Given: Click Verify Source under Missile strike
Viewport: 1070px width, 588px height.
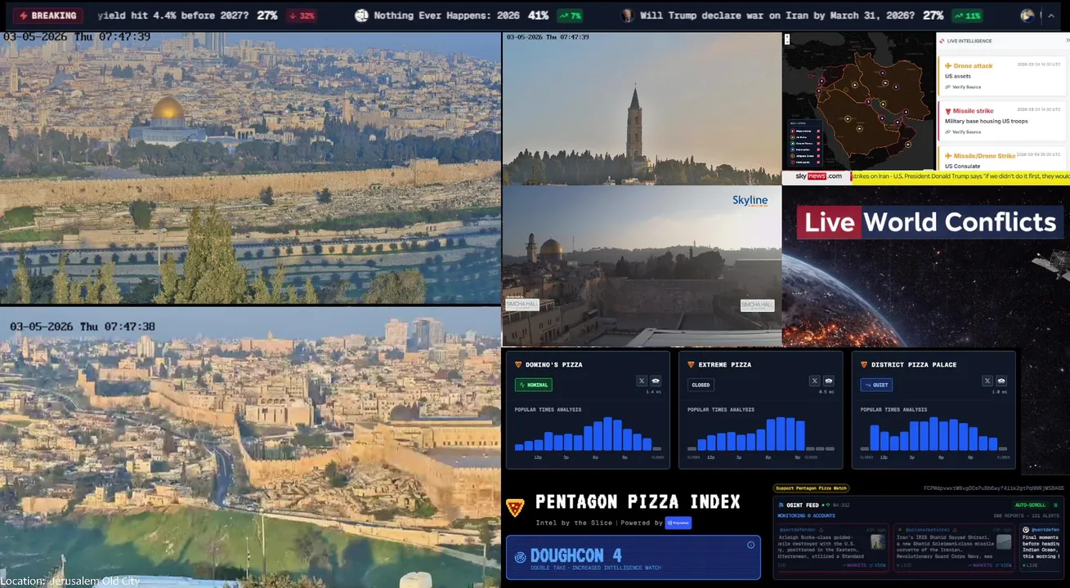Looking at the screenshot, I should click(x=963, y=131).
